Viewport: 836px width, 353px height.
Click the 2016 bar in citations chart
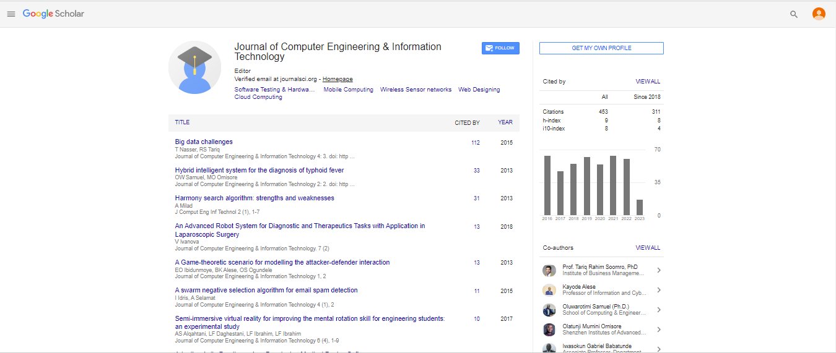(547, 185)
